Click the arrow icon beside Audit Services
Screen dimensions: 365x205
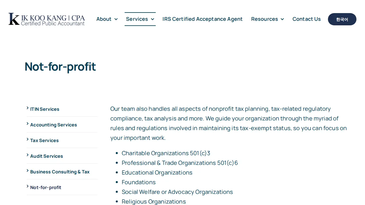point(28,155)
